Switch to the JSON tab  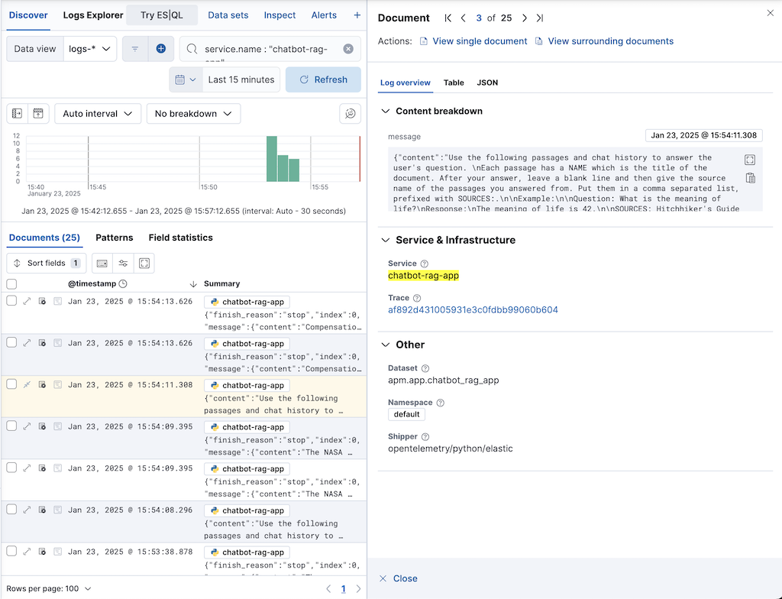[487, 83]
